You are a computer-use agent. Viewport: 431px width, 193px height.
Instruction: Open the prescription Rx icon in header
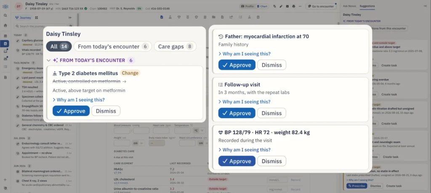(x=274, y=6)
